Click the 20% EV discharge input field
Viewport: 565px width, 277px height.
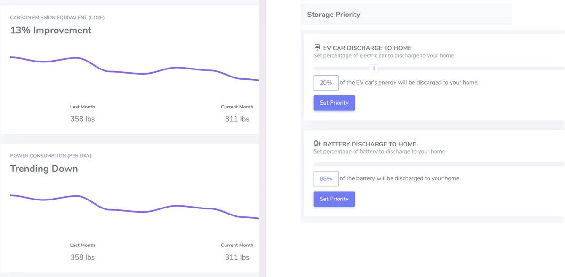[326, 83]
